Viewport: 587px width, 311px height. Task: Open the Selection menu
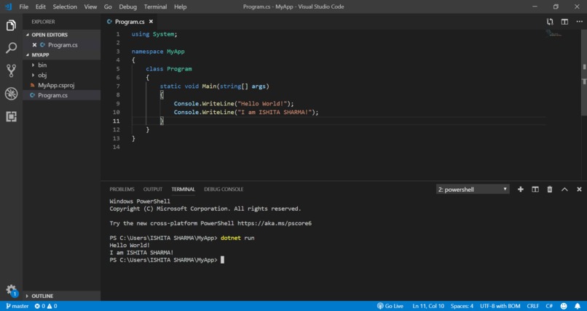click(65, 7)
